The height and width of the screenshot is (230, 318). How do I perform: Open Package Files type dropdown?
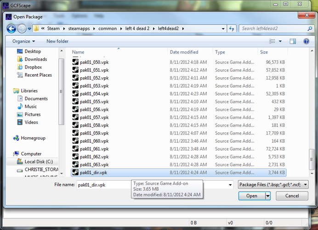pyautogui.click(x=273, y=185)
